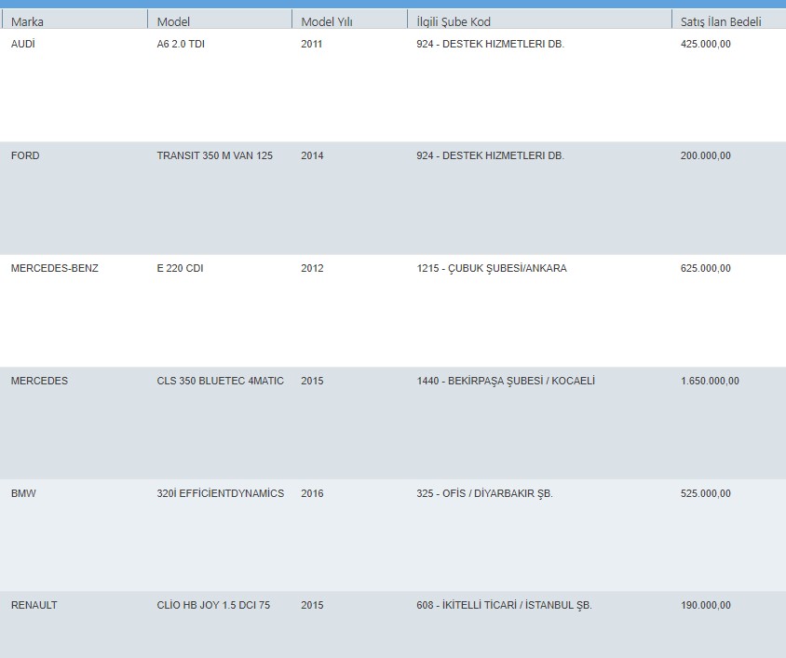786x658 pixels.
Task: Select the AUDİ brand cell
Action: coord(23,44)
